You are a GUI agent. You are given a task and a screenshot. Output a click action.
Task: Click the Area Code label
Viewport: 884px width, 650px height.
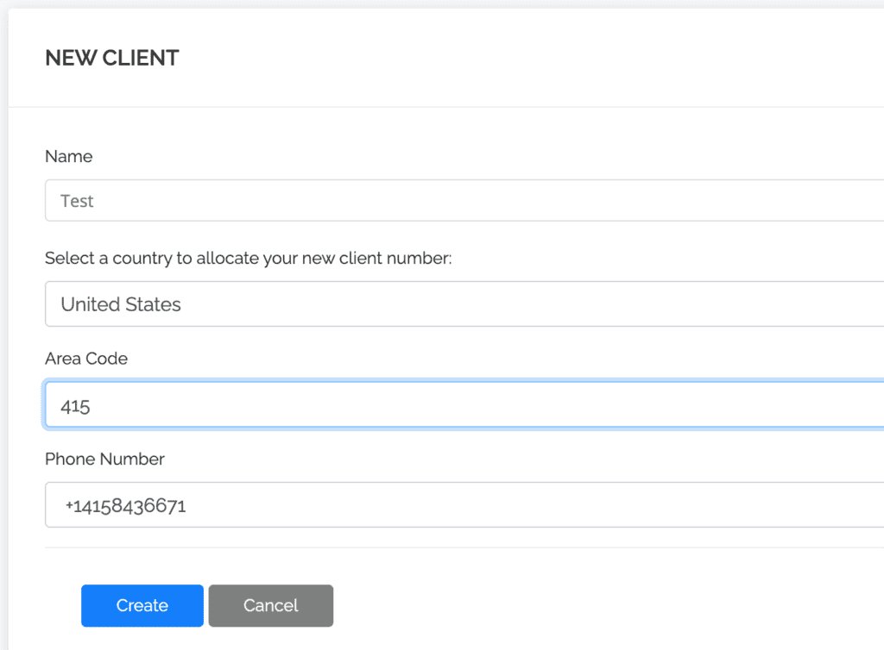coord(86,359)
